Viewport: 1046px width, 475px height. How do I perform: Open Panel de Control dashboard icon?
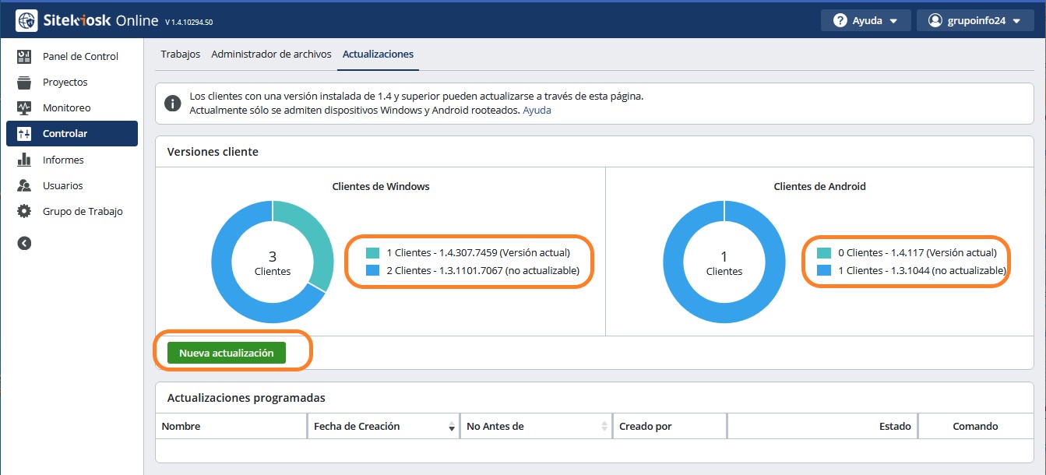point(24,56)
